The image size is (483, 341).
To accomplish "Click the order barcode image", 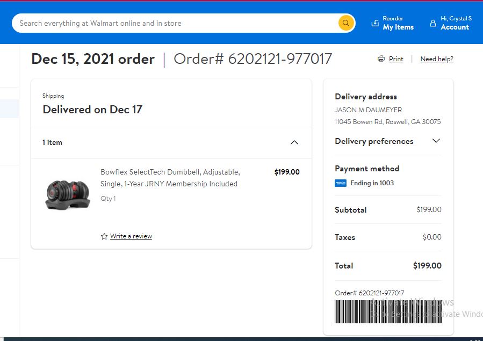I will 388,311.
